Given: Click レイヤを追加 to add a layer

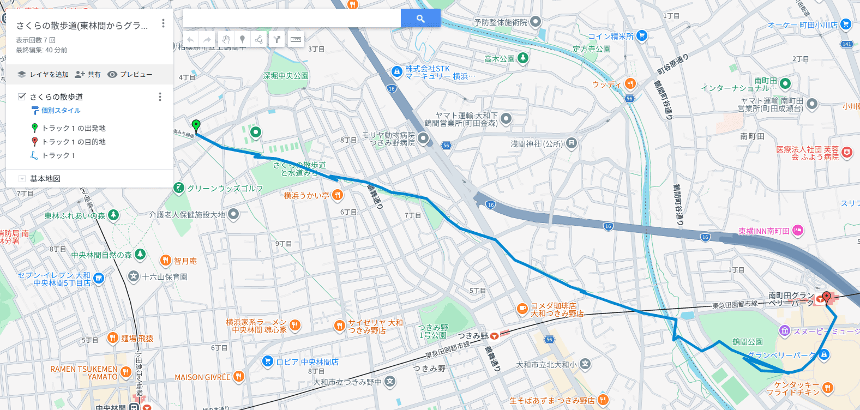Looking at the screenshot, I should (x=43, y=74).
